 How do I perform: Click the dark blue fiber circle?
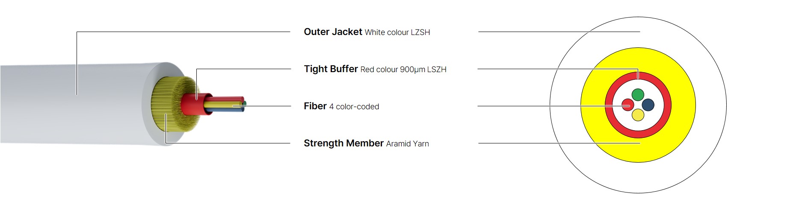coord(648,105)
